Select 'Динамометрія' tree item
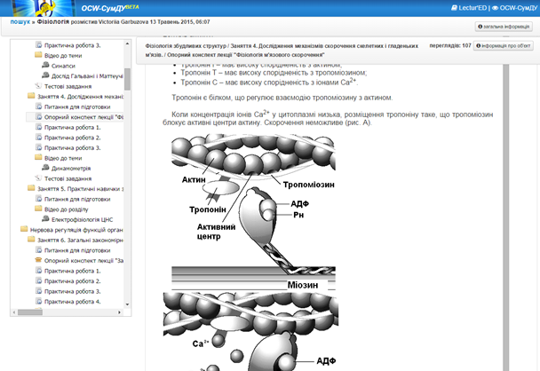Viewport: 540px width, 371px height. 71,169
